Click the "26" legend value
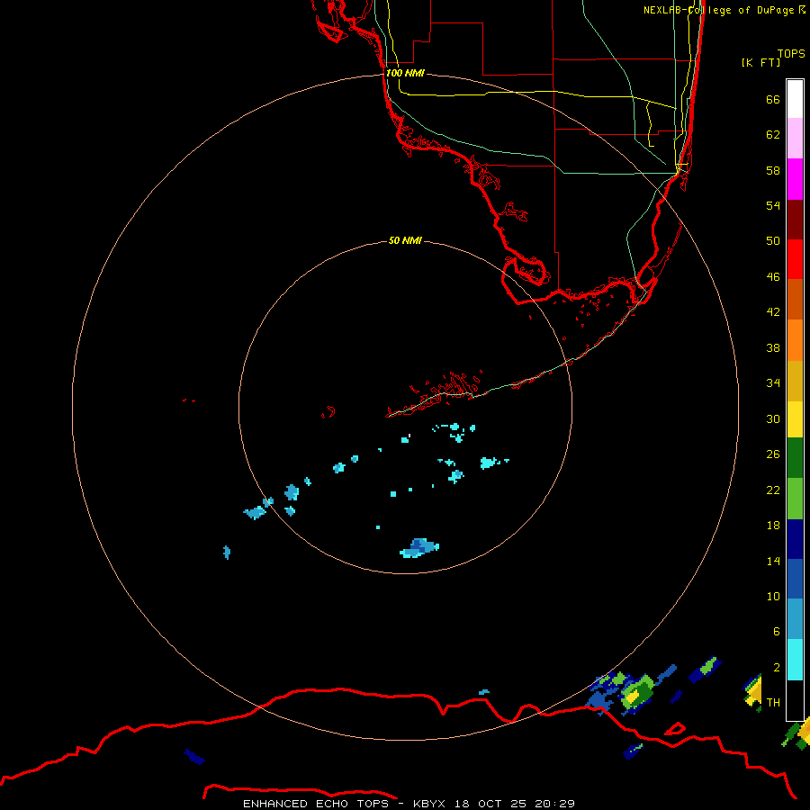This screenshot has height=810, width=810. point(773,454)
